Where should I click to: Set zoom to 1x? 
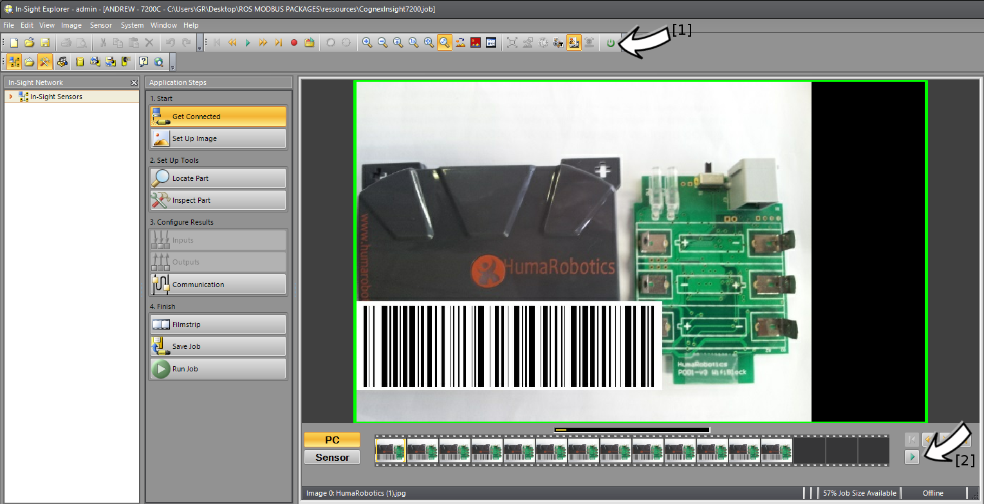[x=413, y=42]
